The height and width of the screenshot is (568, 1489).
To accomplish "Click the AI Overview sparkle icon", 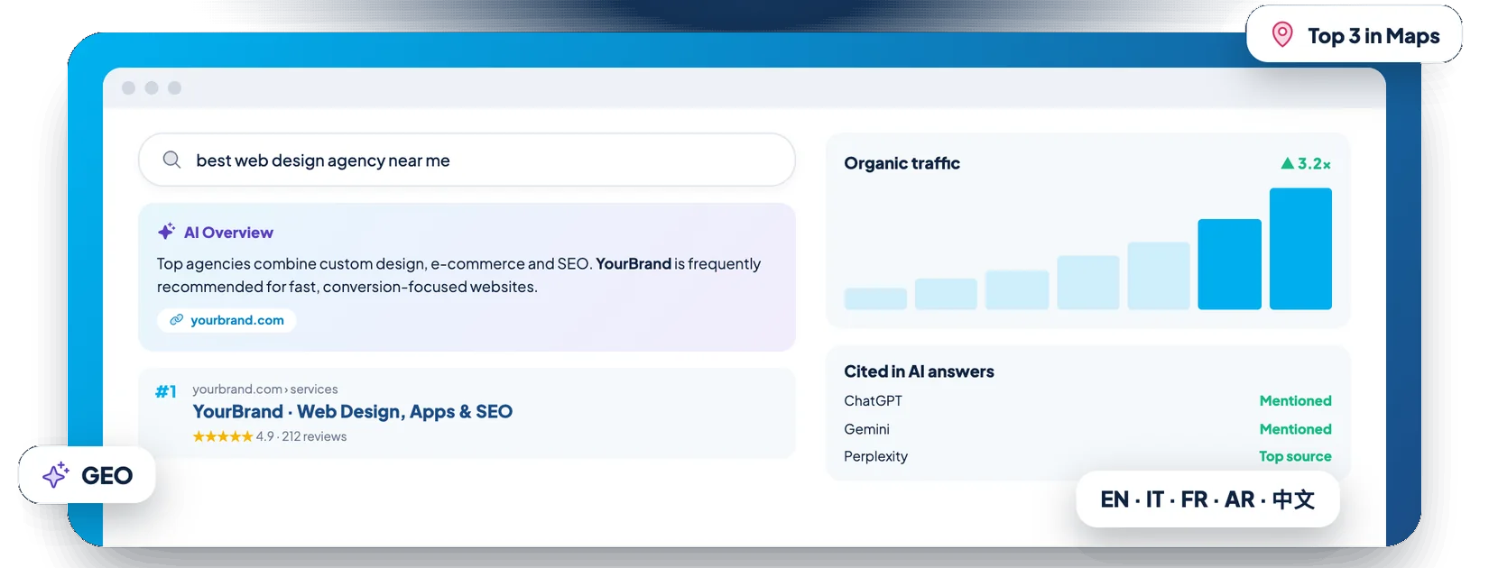I will click(x=166, y=232).
